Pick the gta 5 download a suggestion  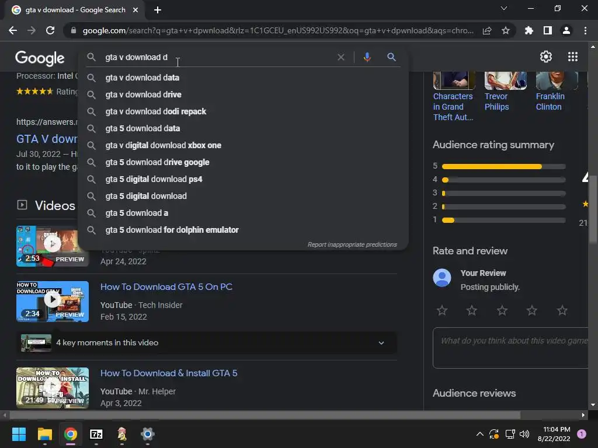(242, 213)
